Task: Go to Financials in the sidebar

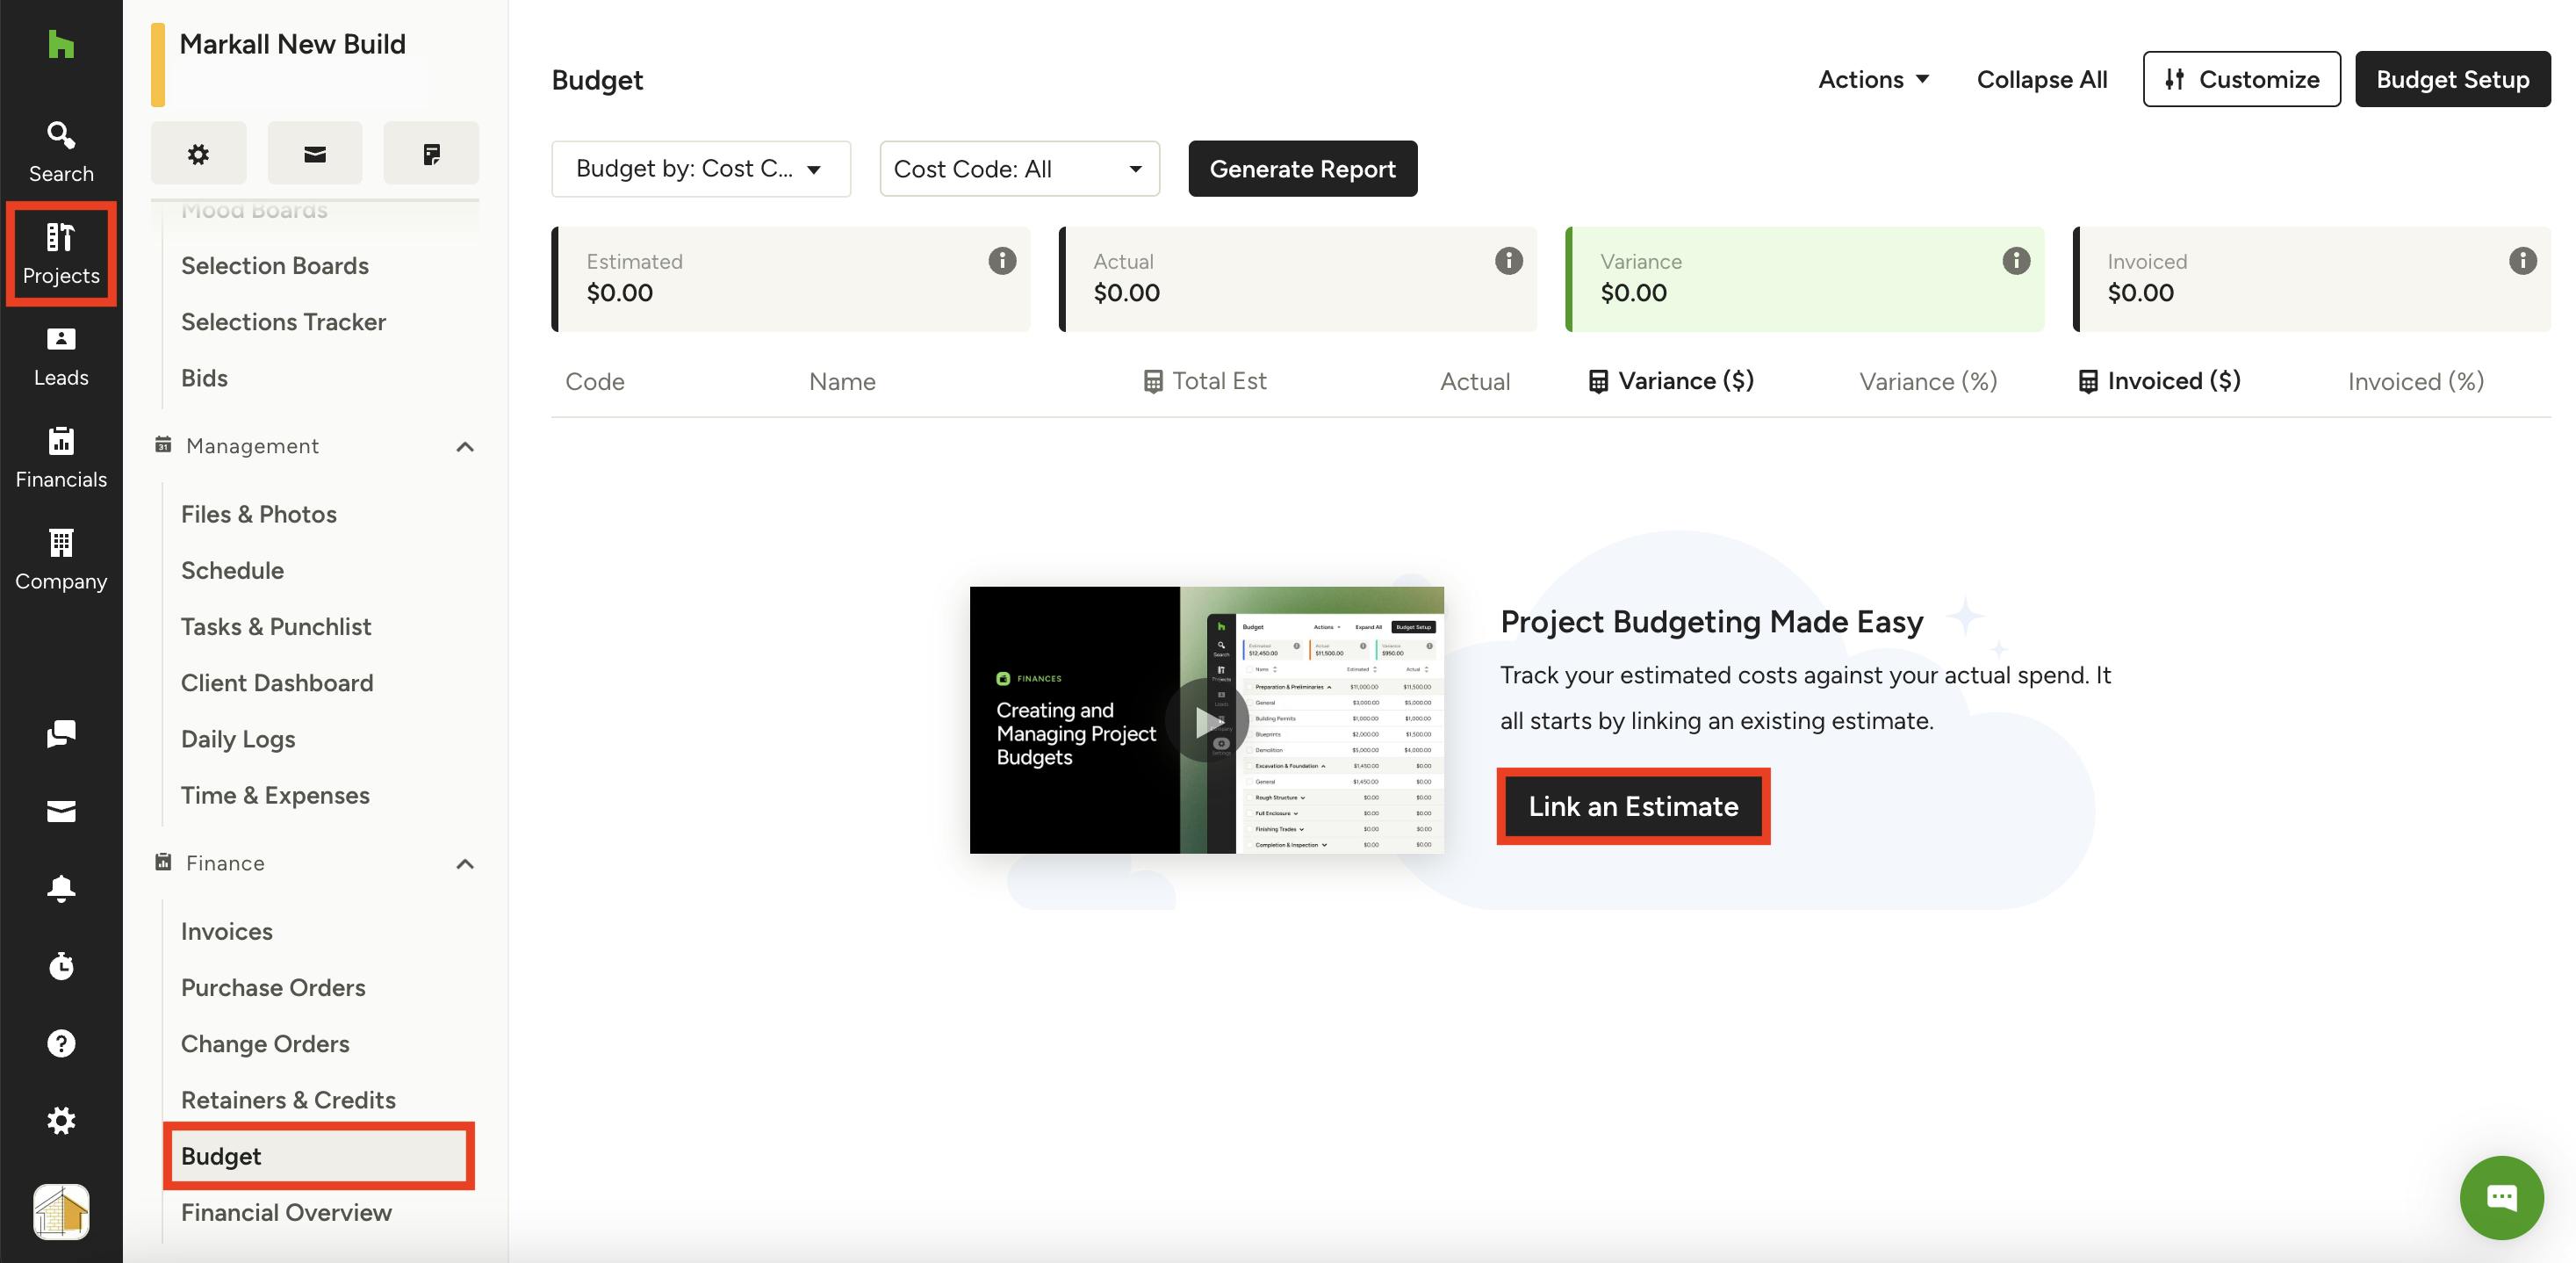Action: tap(61, 458)
